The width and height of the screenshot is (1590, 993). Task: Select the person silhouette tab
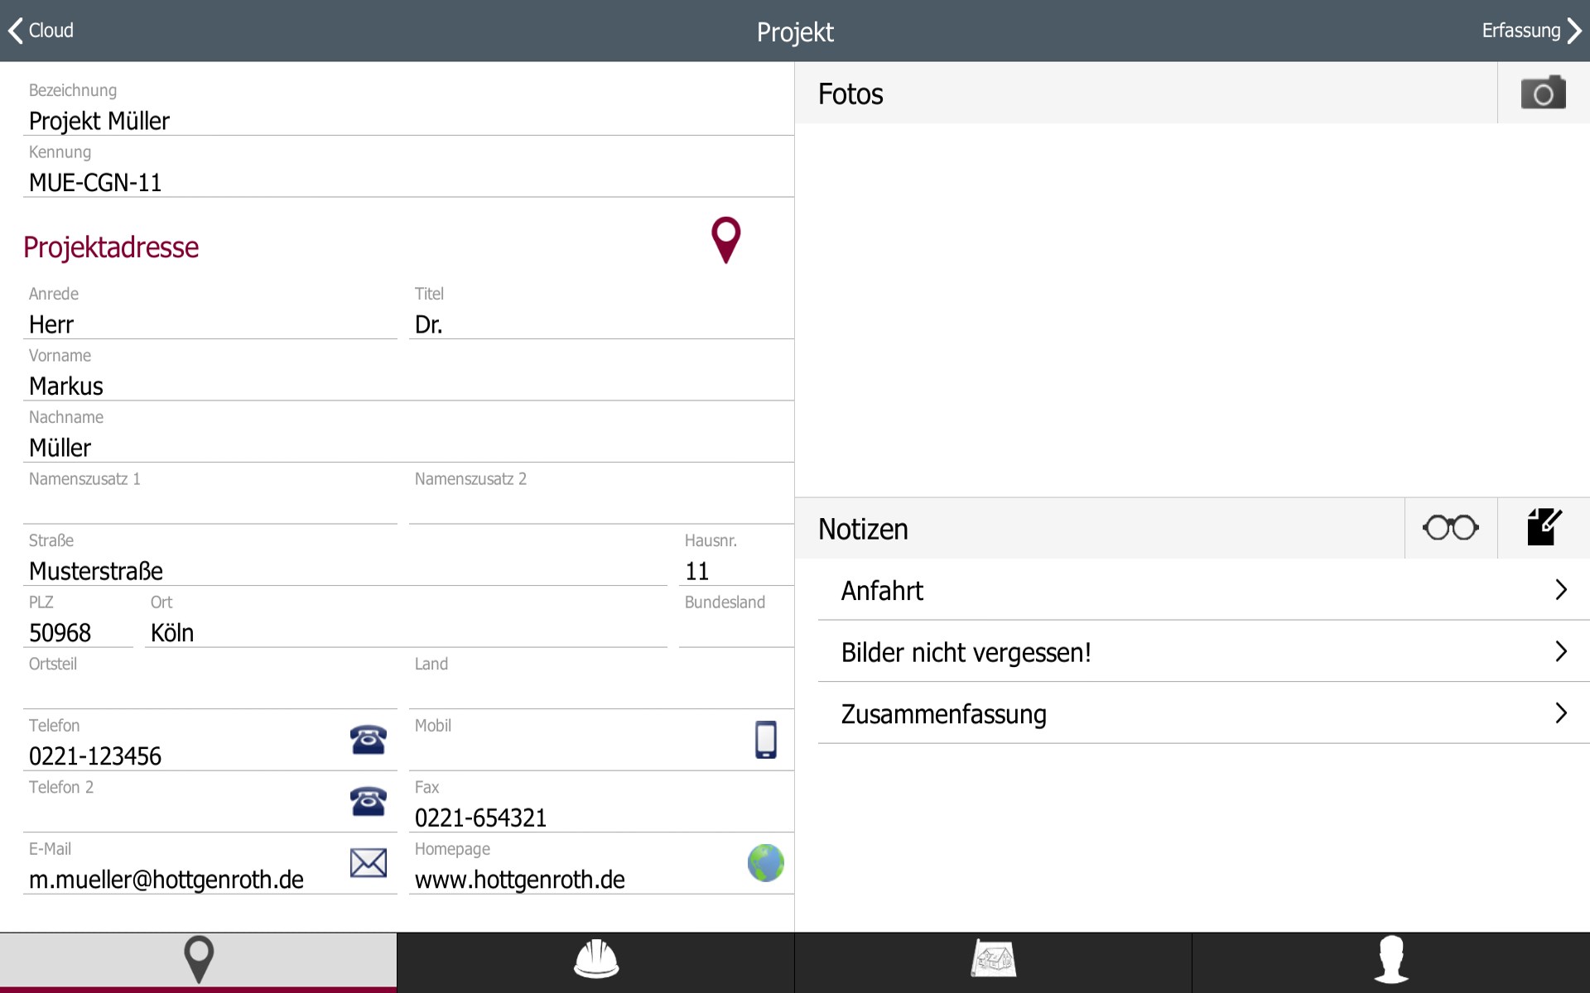[x=1390, y=960]
